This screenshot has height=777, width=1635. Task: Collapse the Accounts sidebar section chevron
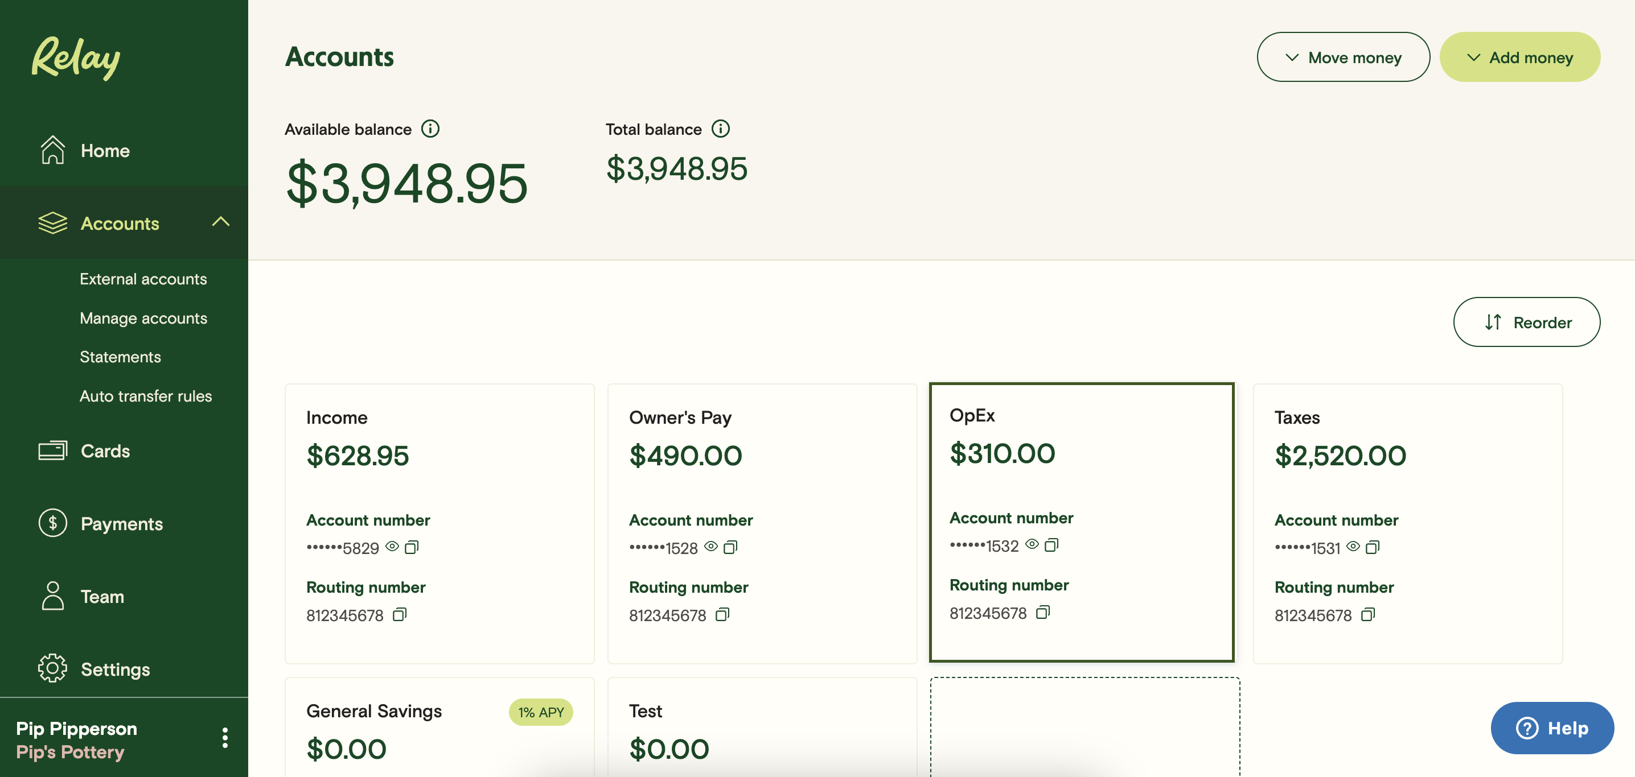[220, 222]
